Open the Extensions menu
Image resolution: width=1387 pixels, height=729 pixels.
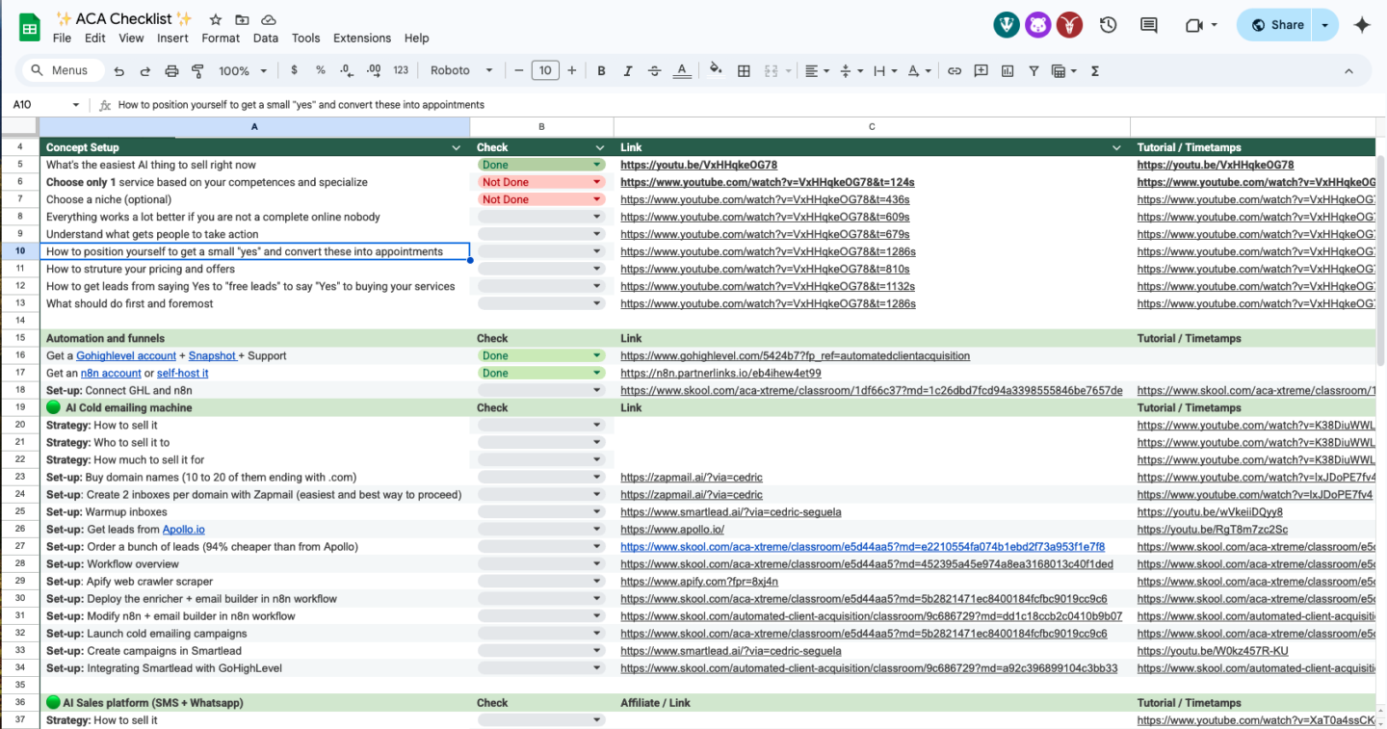coord(362,39)
